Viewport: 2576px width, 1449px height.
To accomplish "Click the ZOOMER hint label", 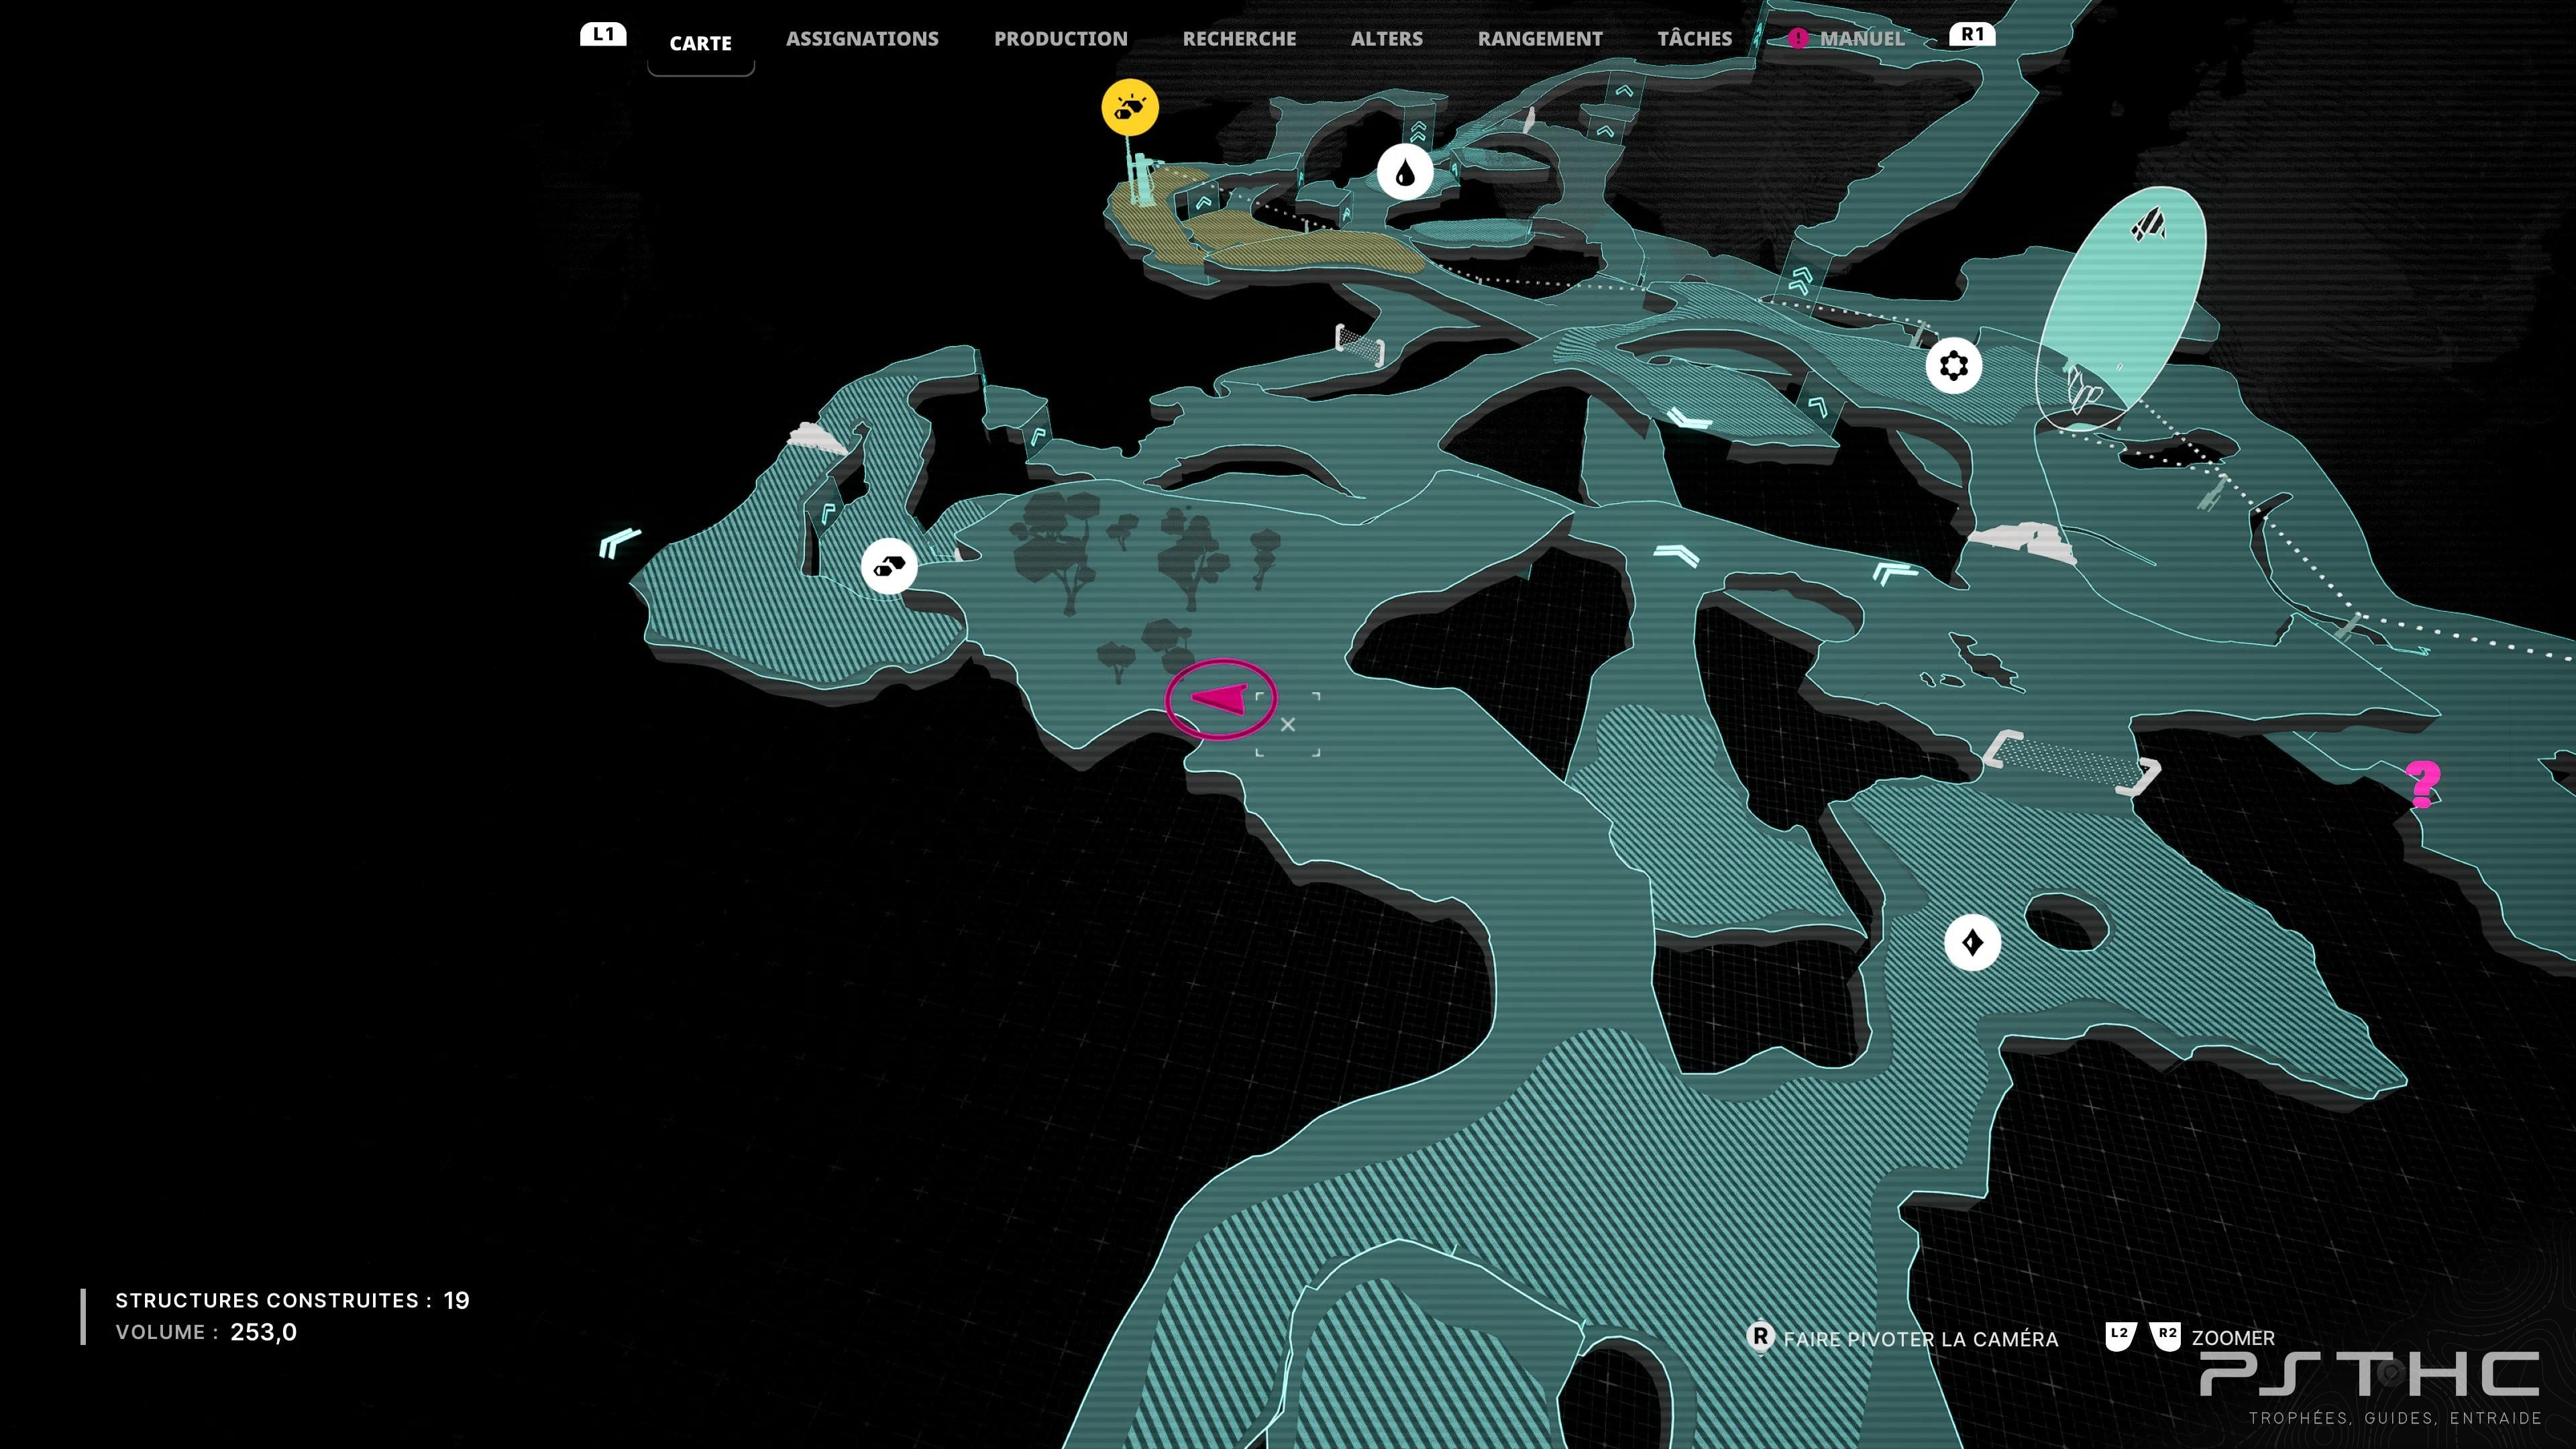I will coord(2233,1338).
